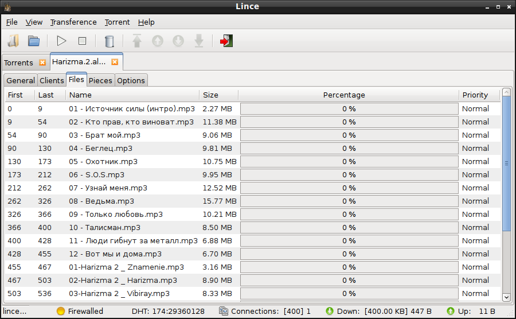Click the green Up arrow status icon
This screenshot has height=319, width=516.
click(451, 311)
